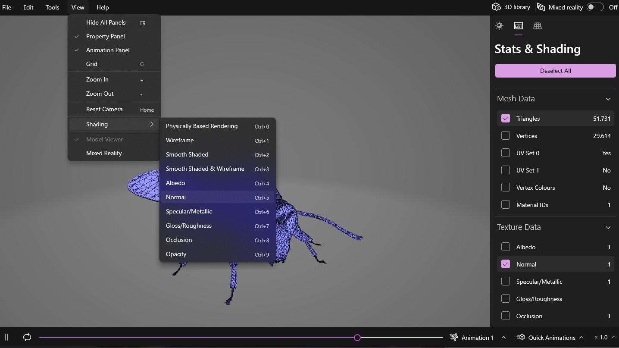Click the Animation 1 icon
This screenshot has height=348, width=619.
(454, 337)
